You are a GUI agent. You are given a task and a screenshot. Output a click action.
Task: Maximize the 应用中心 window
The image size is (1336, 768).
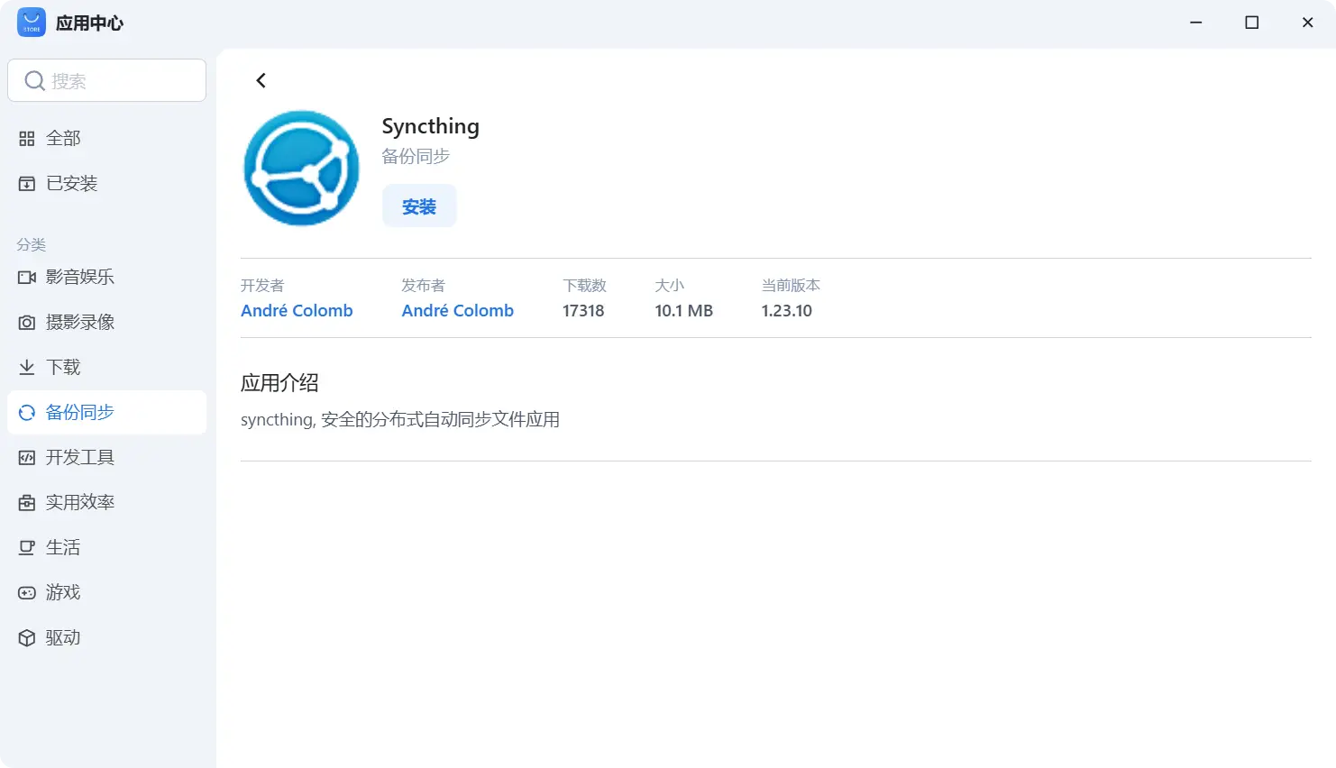pos(1252,23)
